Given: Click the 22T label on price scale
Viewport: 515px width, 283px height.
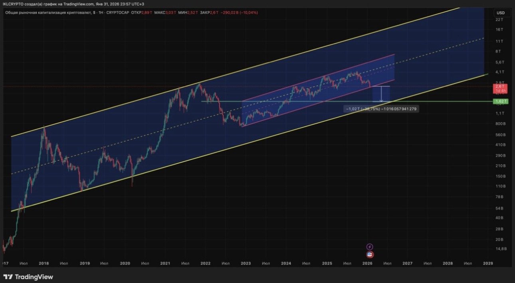Looking at the screenshot, I should (499, 20).
